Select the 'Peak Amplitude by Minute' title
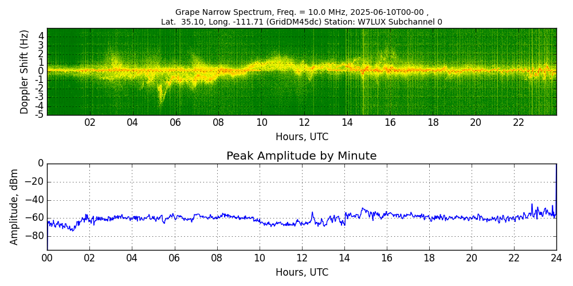 [x=301, y=156]
